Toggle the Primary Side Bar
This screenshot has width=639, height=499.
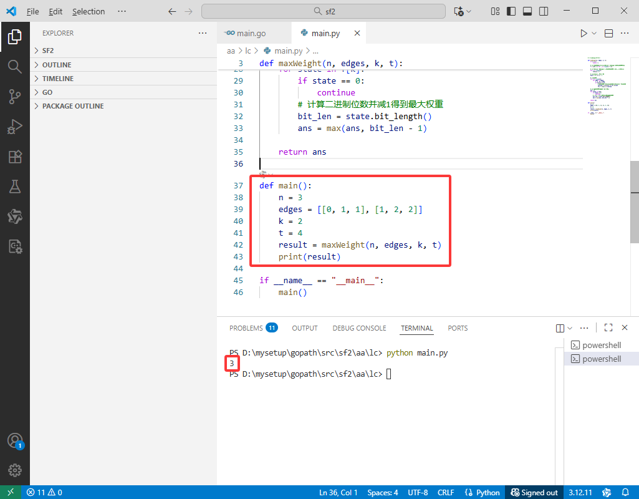(x=511, y=11)
